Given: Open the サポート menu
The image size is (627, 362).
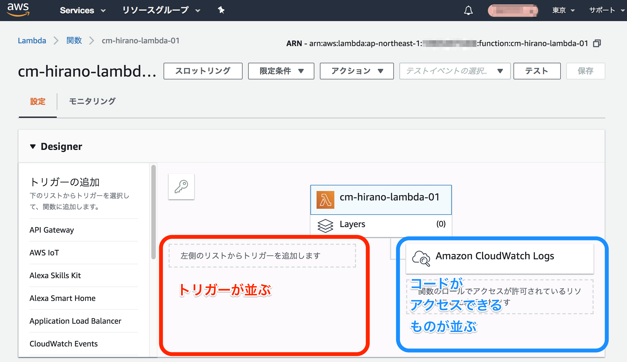Looking at the screenshot, I should tap(607, 11).
